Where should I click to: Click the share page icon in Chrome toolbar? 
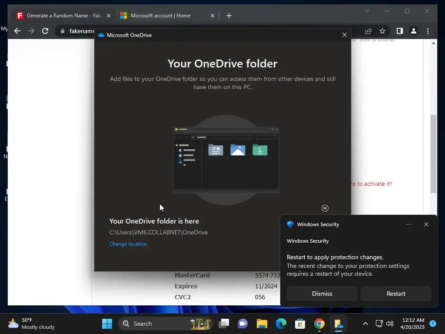369,31
